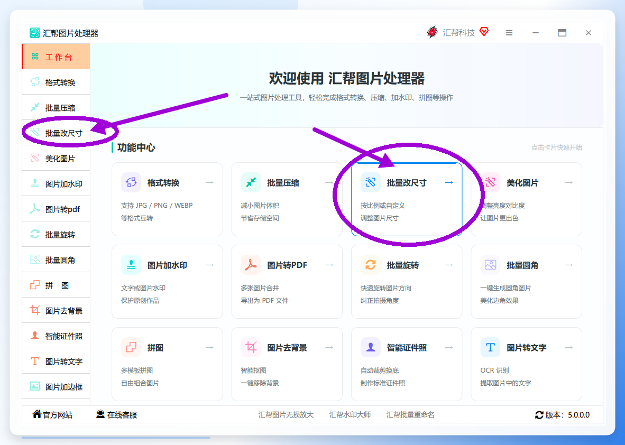Open 图片加水印 sidebar entry
Screen dimensions: 625x445
tap(56, 184)
